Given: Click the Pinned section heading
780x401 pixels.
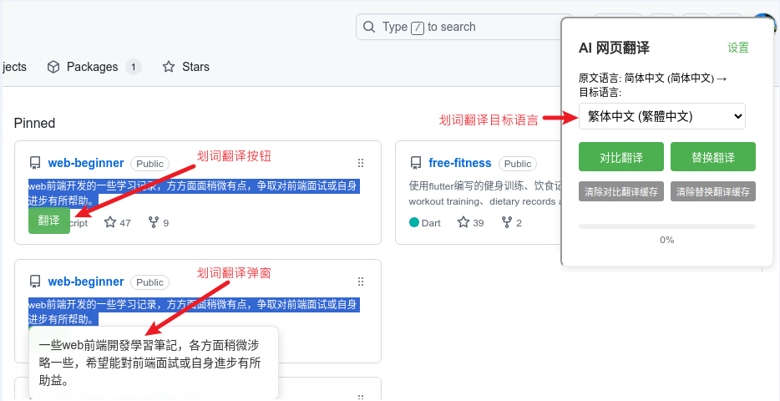Looking at the screenshot, I should pyautogui.click(x=35, y=123).
